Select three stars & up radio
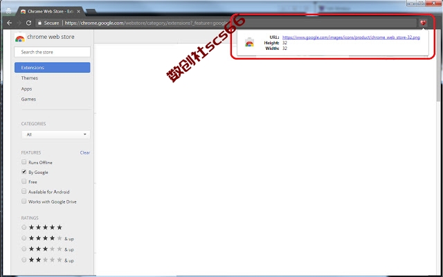The height and width of the screenshot is (277, 443). 24,249
